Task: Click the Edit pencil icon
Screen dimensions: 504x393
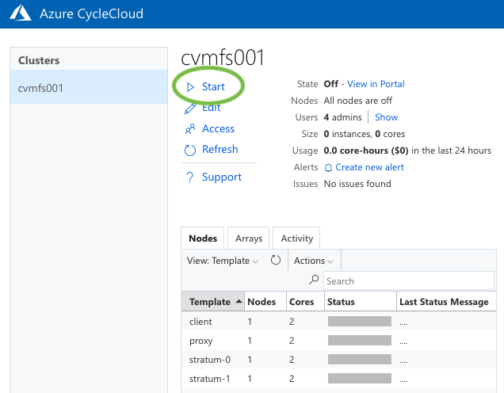Action: [x=190, y=109]
